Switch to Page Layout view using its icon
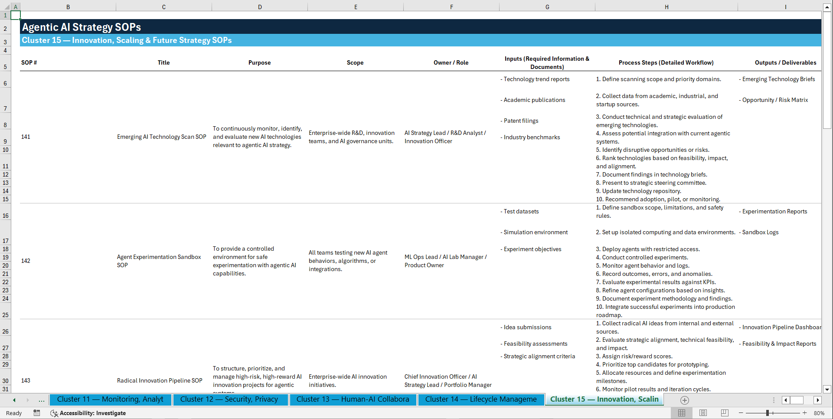Viewport: 833px width, 419px height. (x=703, y=413)
